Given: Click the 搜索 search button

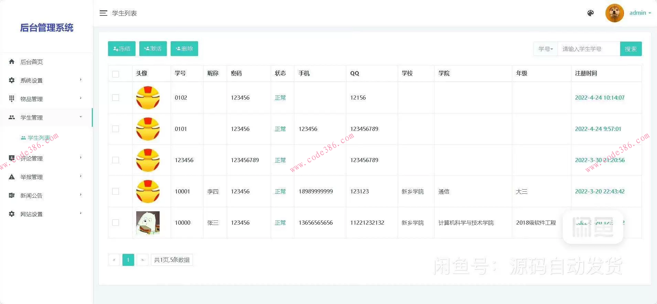Looking at the screenshot, I should click(631, 49).
